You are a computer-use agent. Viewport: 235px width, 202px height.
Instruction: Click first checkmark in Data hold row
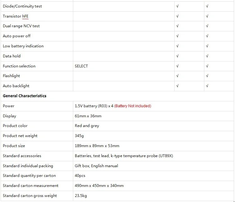tap(177, 56)
